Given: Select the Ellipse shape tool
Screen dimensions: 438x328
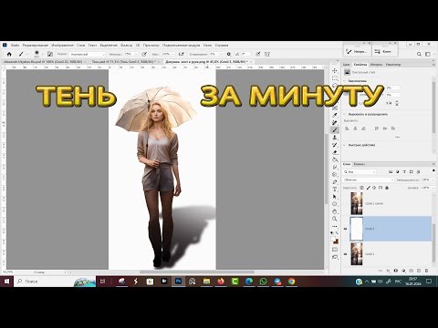Looking at the screenshot, I should [x=335, y=204].
